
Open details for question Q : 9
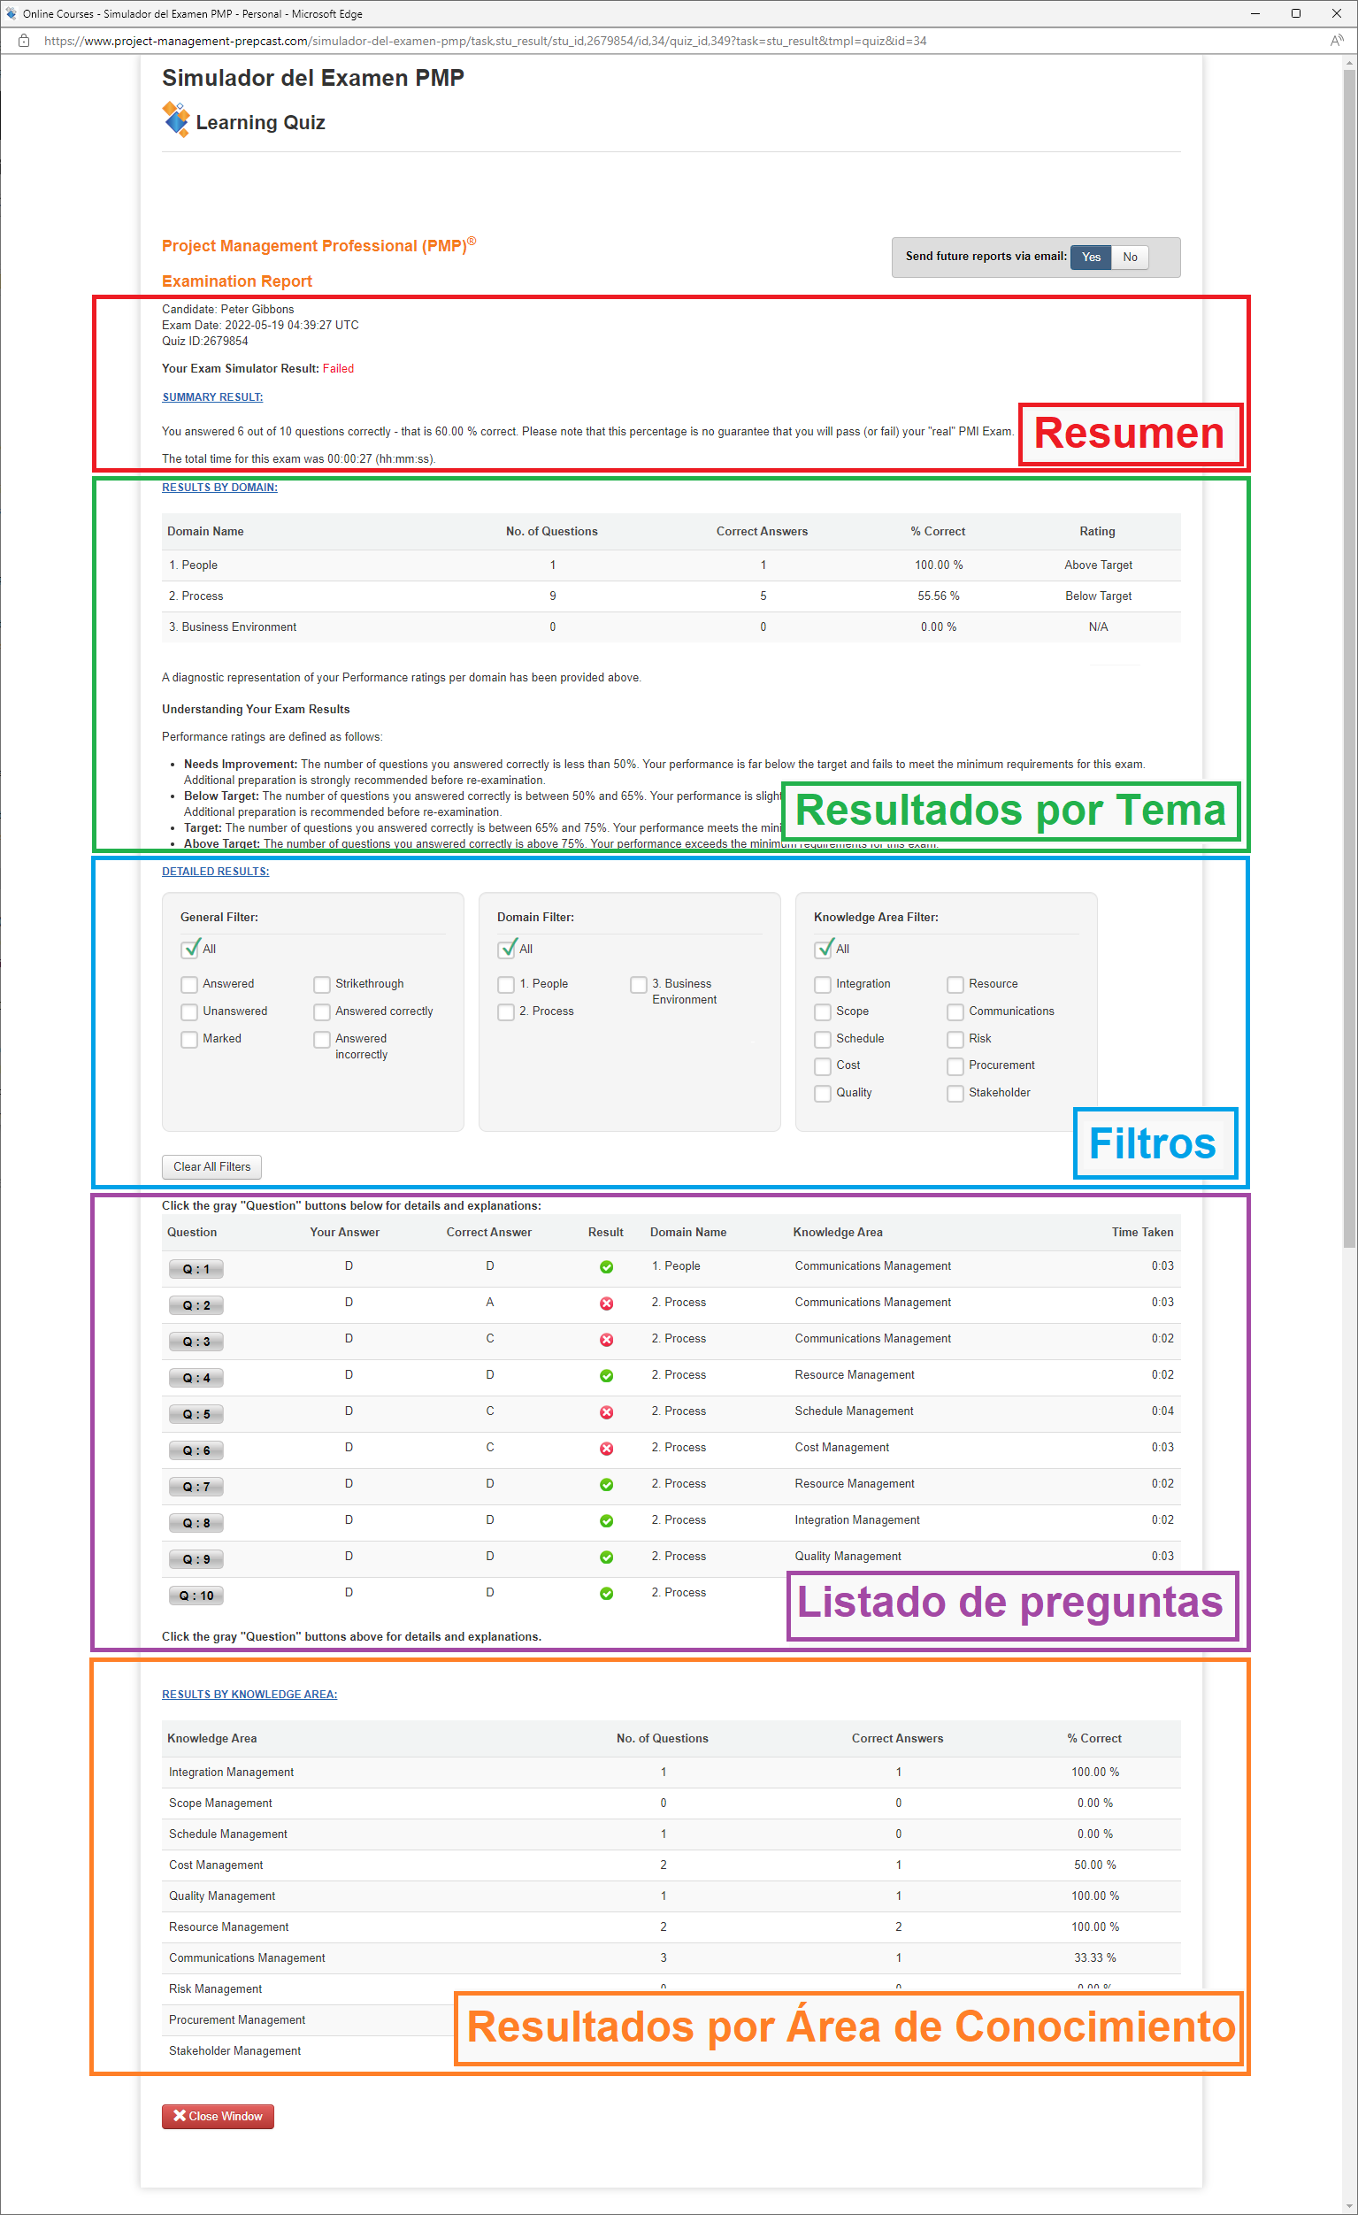click(196, 1559)
